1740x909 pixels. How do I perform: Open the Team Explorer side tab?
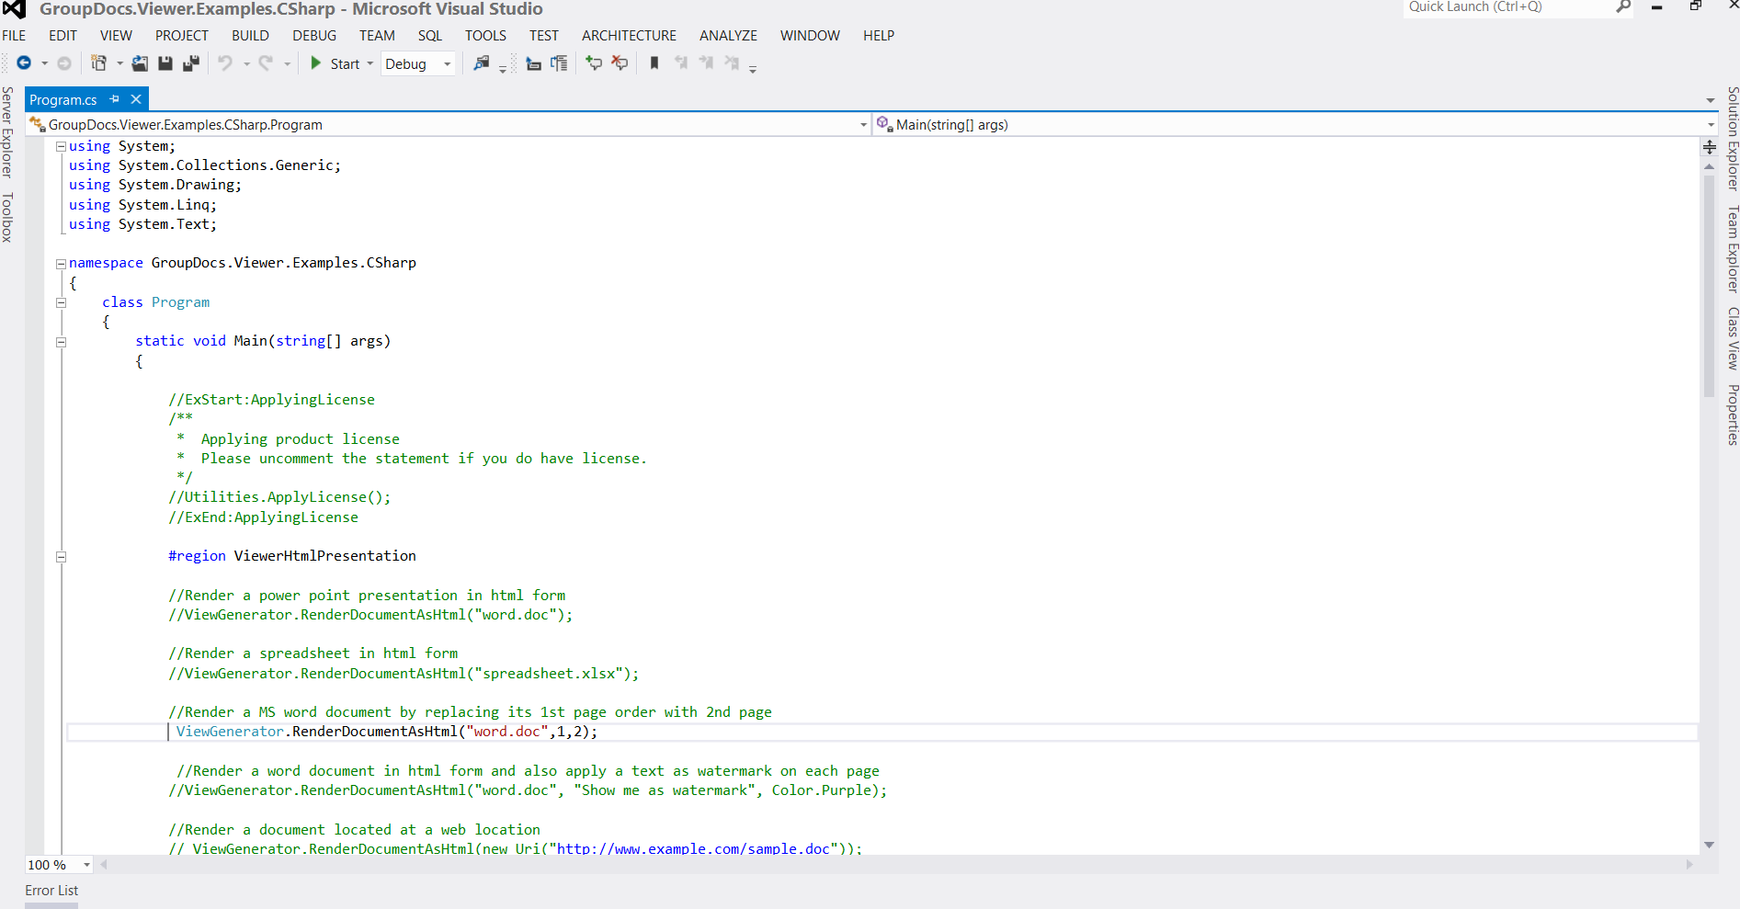tap(1733, 249)
